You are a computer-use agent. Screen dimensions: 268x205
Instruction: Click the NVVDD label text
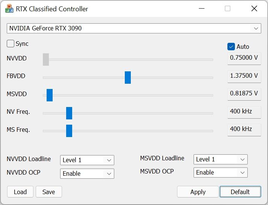point(17,58)
